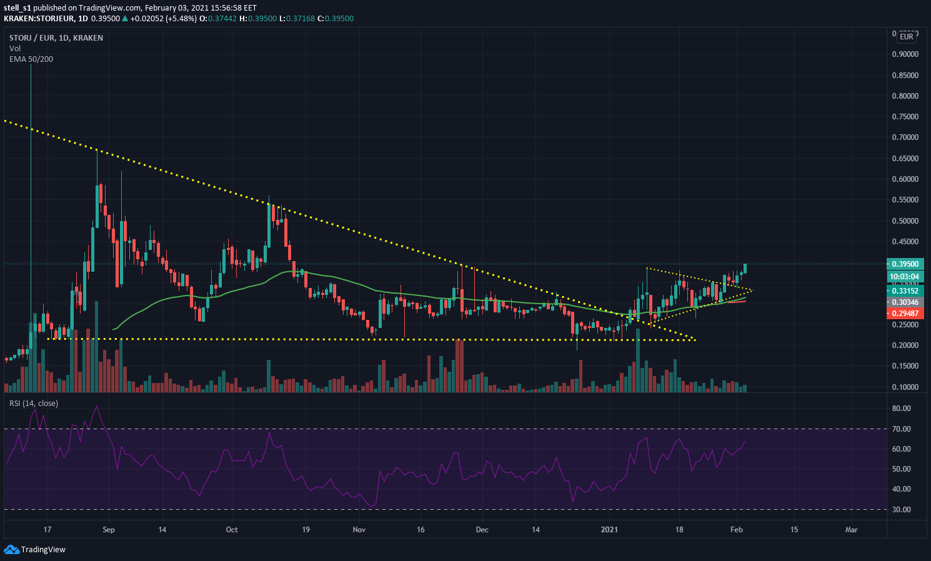Viewport: 931px width, 561px height.
Task: Click the RSI (14, close) indicator label
Action: point(34,404)
